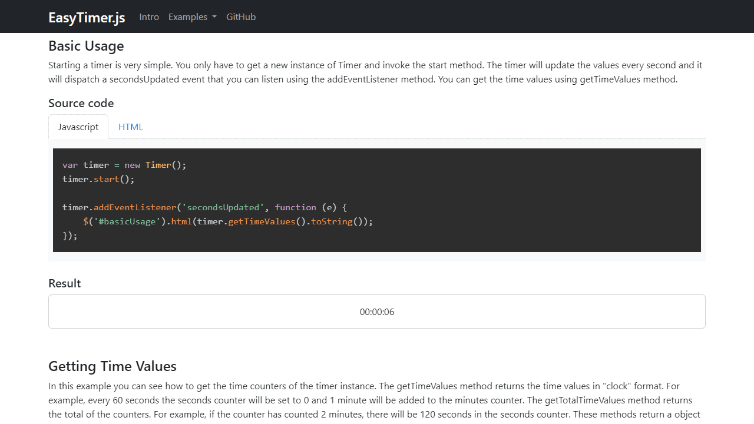Click the Getting Time Values heading
The width and height of the screenshot is (754, 424).
tap(113, 366)
